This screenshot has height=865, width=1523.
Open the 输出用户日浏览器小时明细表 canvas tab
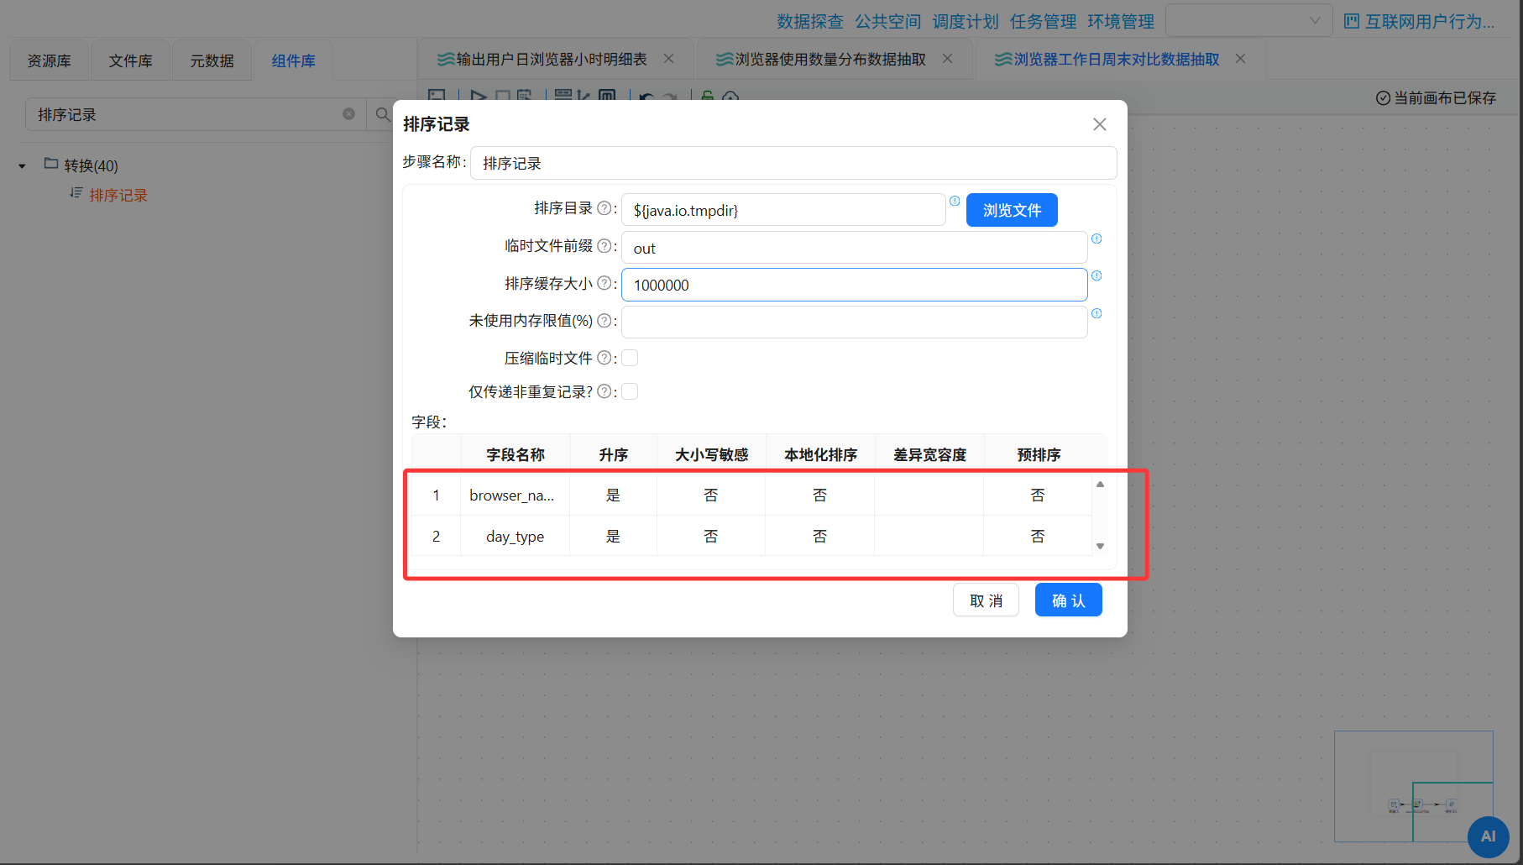pos(552,60)
